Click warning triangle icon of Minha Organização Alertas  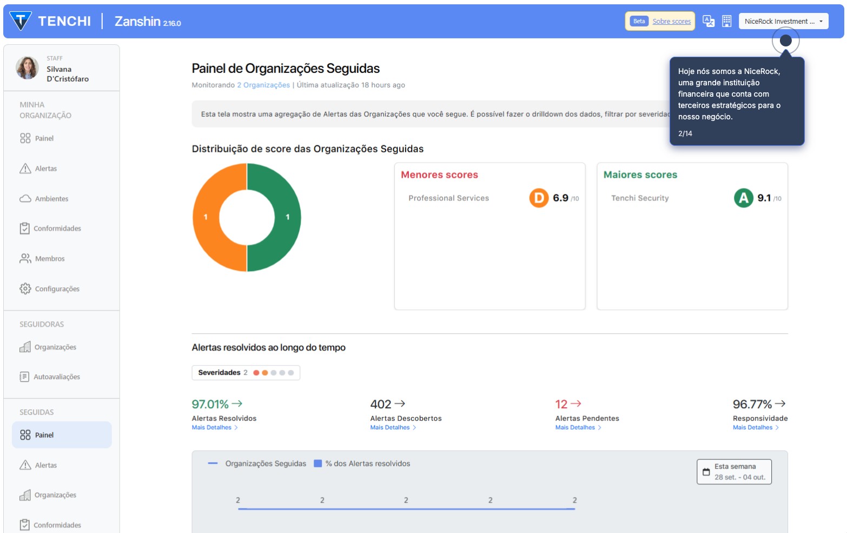pos(25,168)
